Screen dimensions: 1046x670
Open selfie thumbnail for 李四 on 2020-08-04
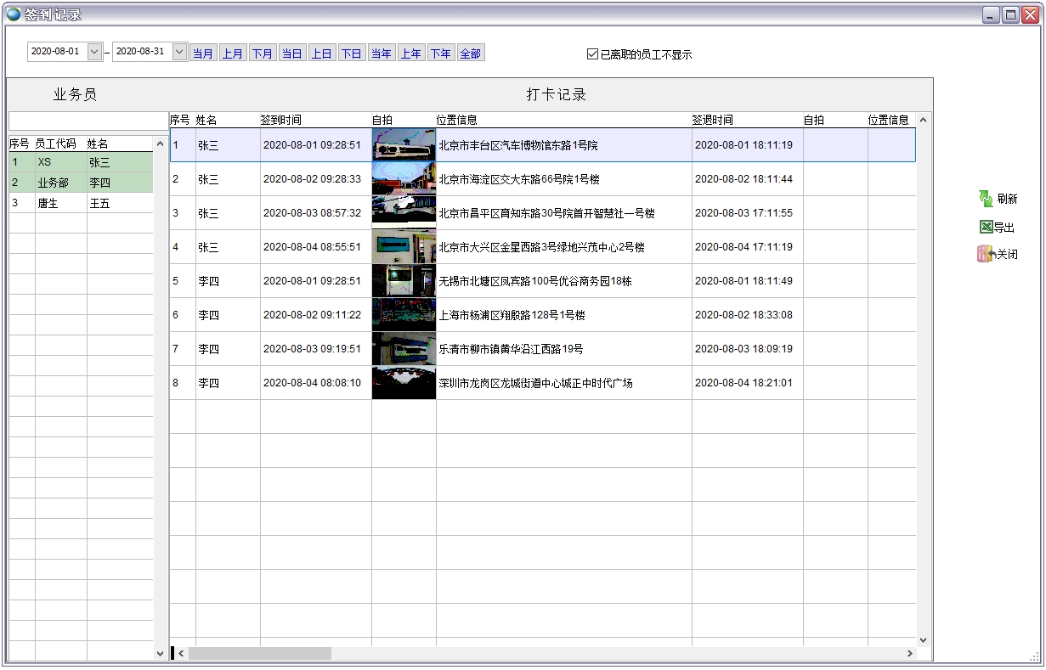click(x=404, y=383)
